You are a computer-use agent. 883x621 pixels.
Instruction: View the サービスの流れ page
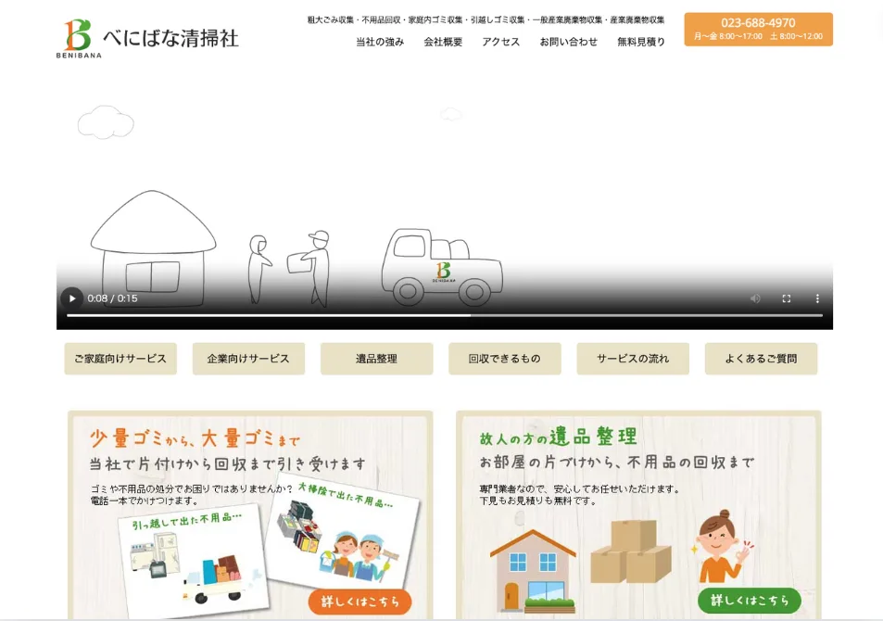[633, 359]
